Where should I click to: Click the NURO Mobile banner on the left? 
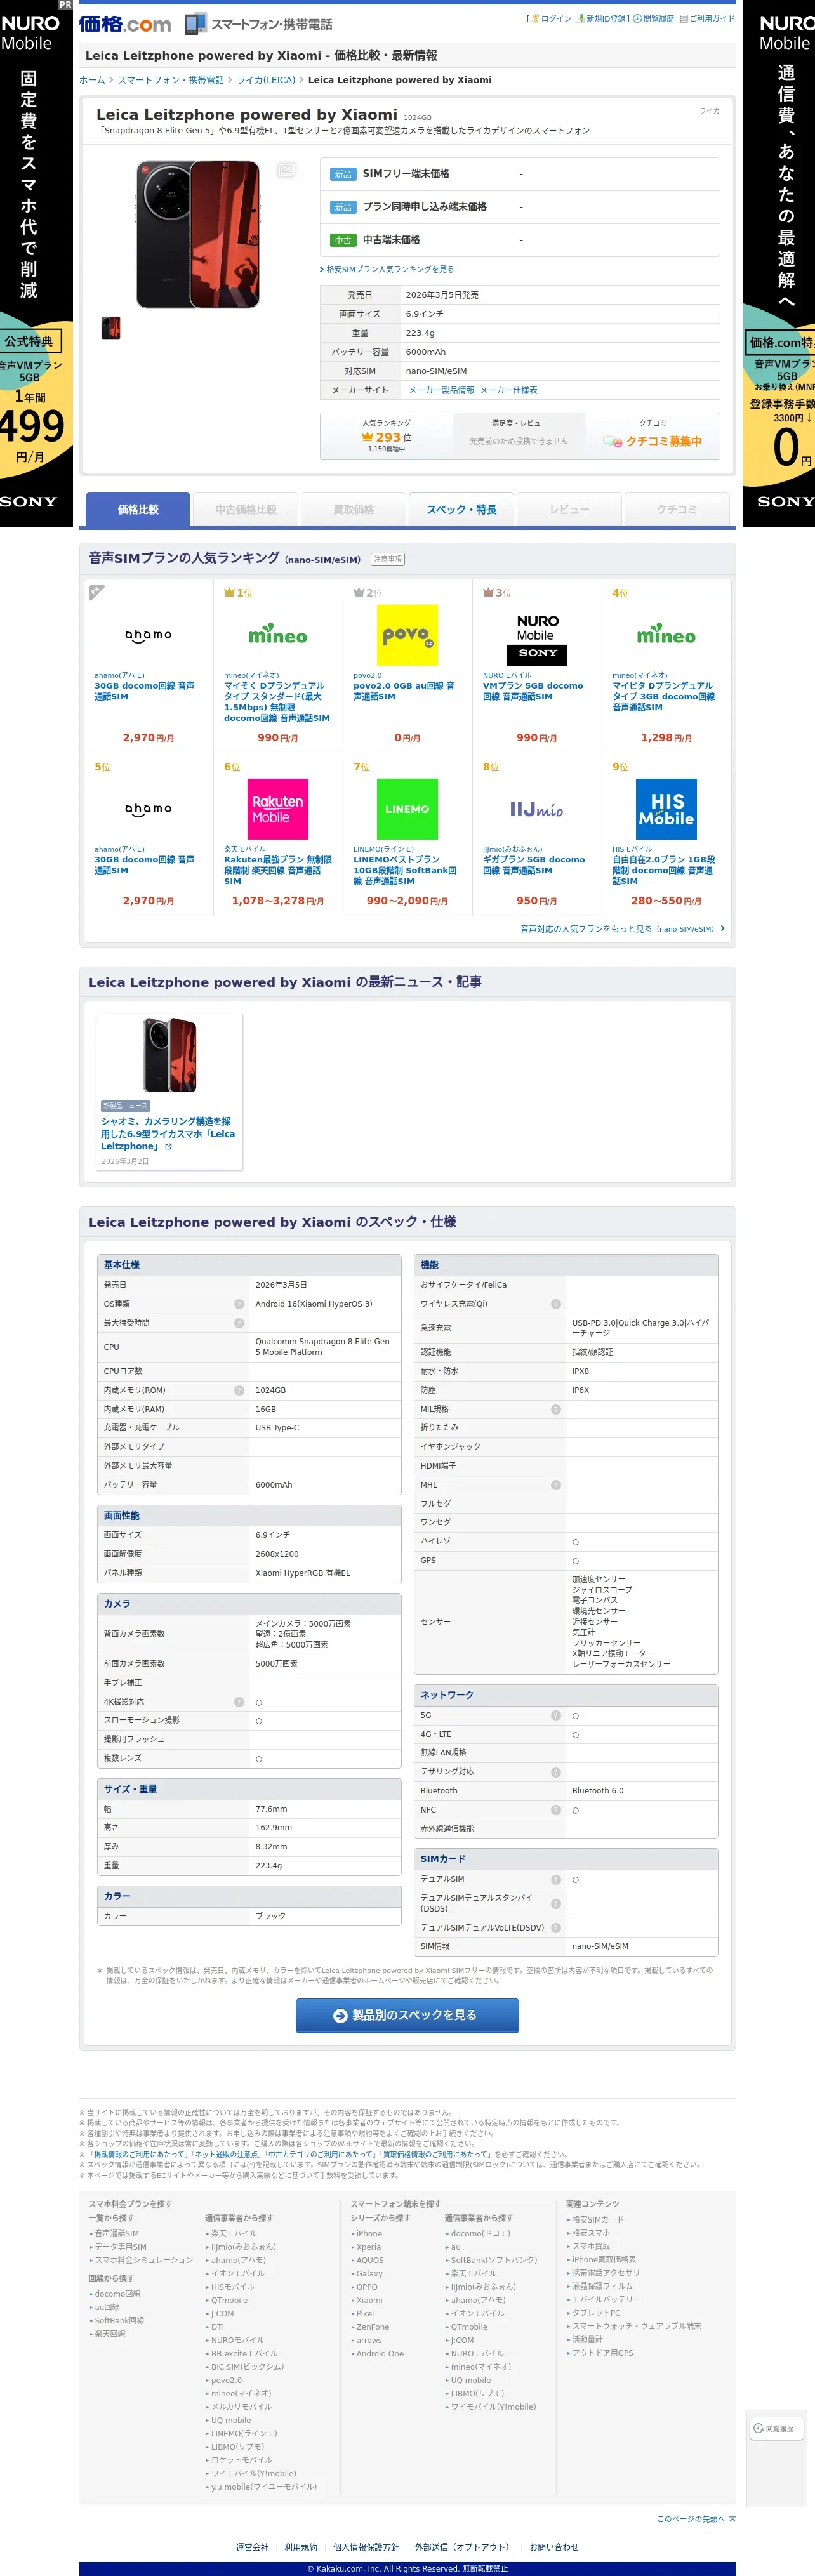point(36,264)
